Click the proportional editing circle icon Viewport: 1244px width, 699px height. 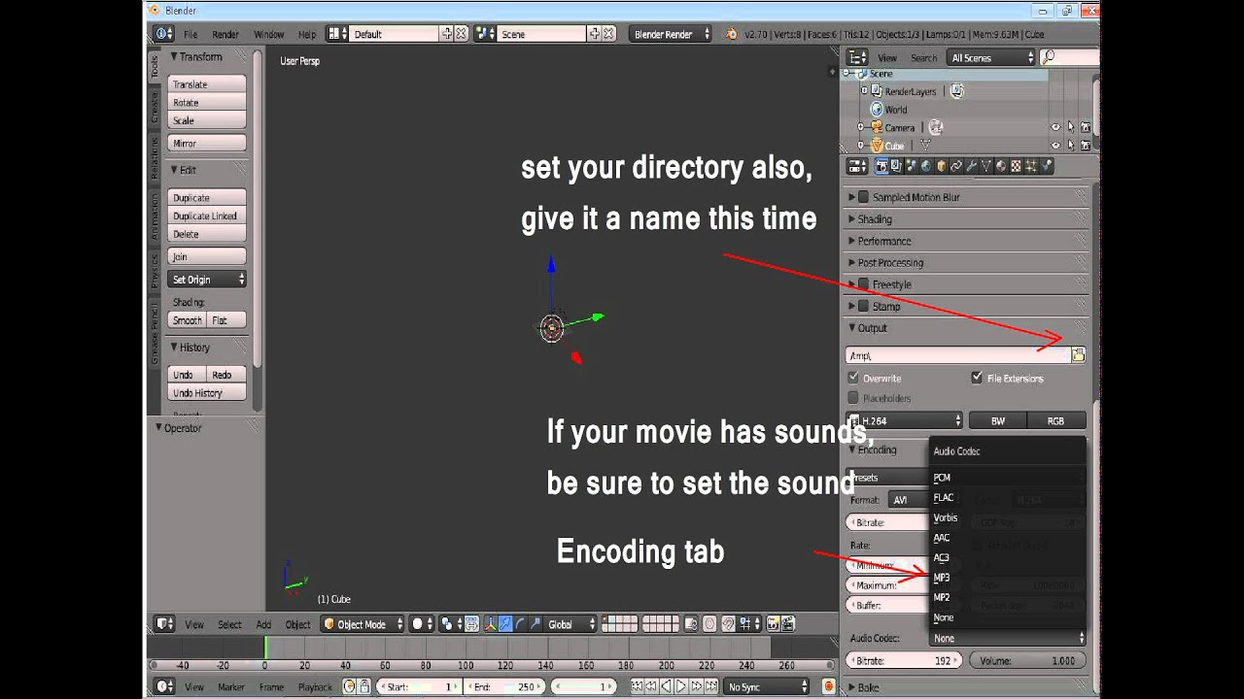pos(708,624)
